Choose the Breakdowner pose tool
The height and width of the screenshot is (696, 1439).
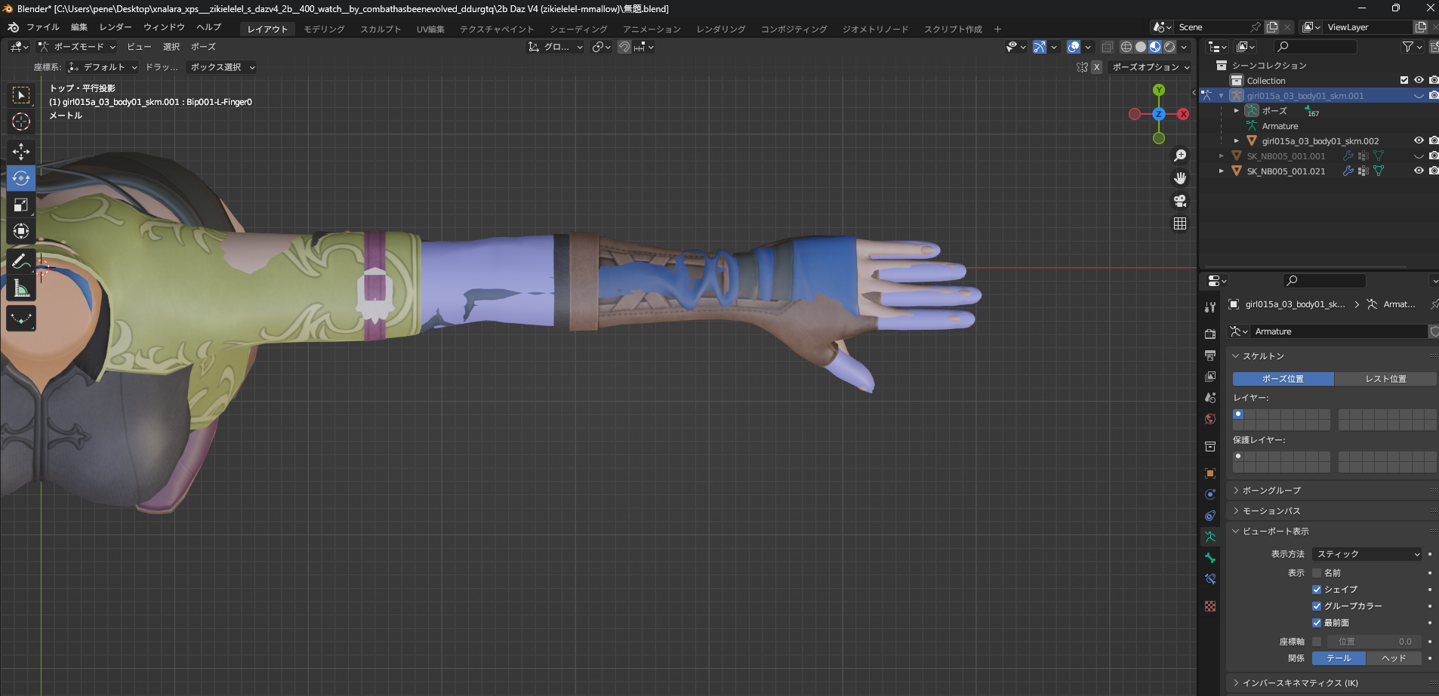tap(21, 318)
